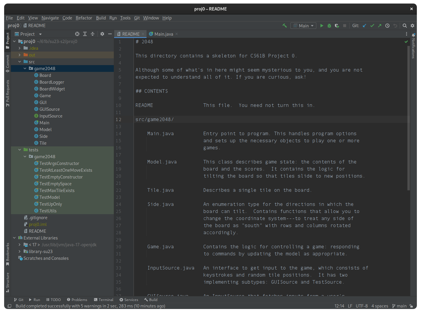421x314 pixels.
Task: Open Search Everywhere magnifier icon
Action: tap(405, 26)
